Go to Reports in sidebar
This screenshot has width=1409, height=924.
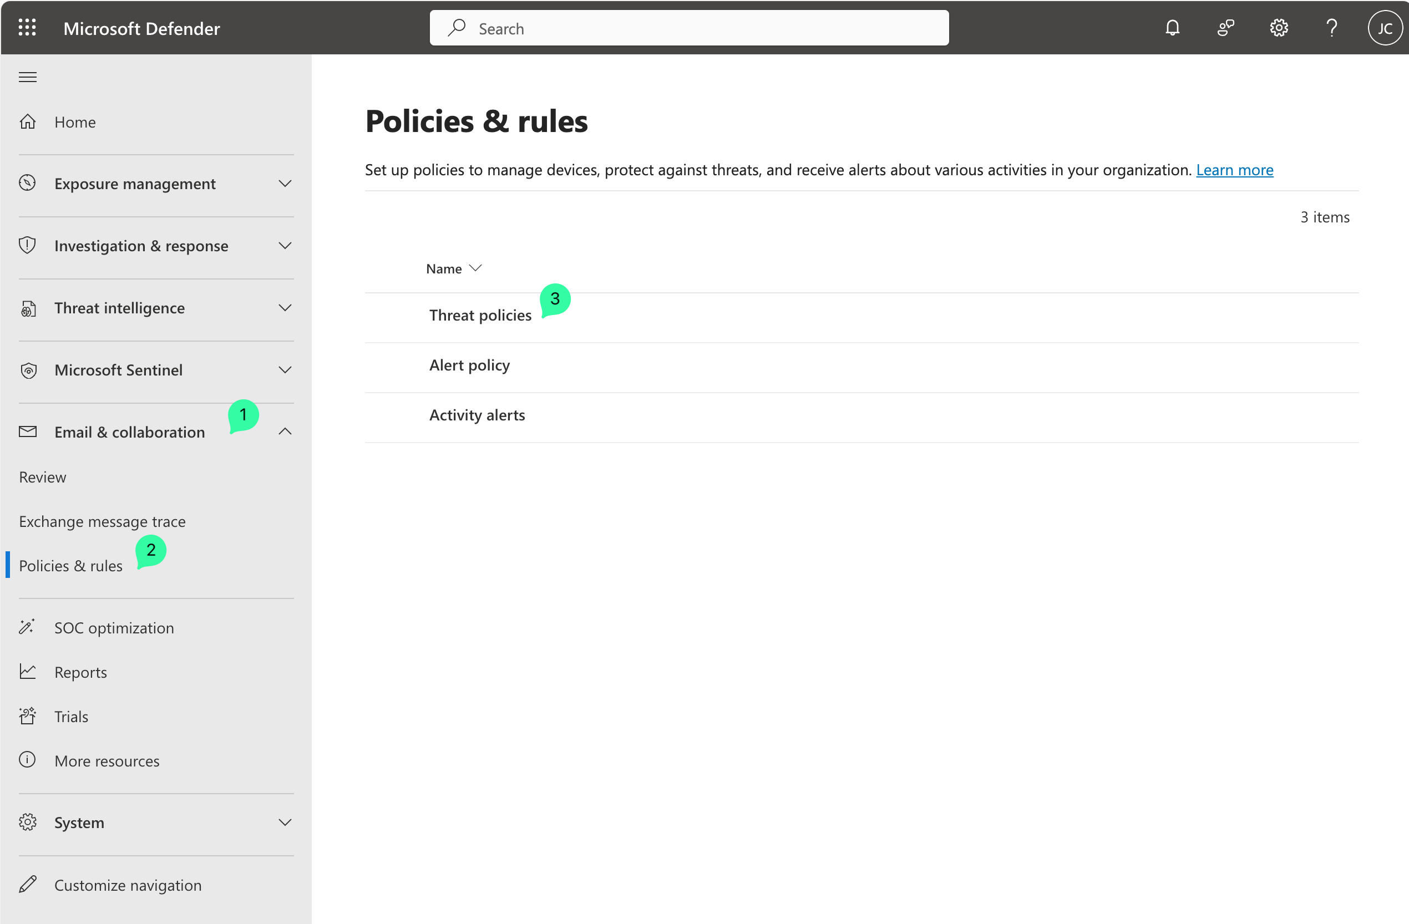(80, 672)
